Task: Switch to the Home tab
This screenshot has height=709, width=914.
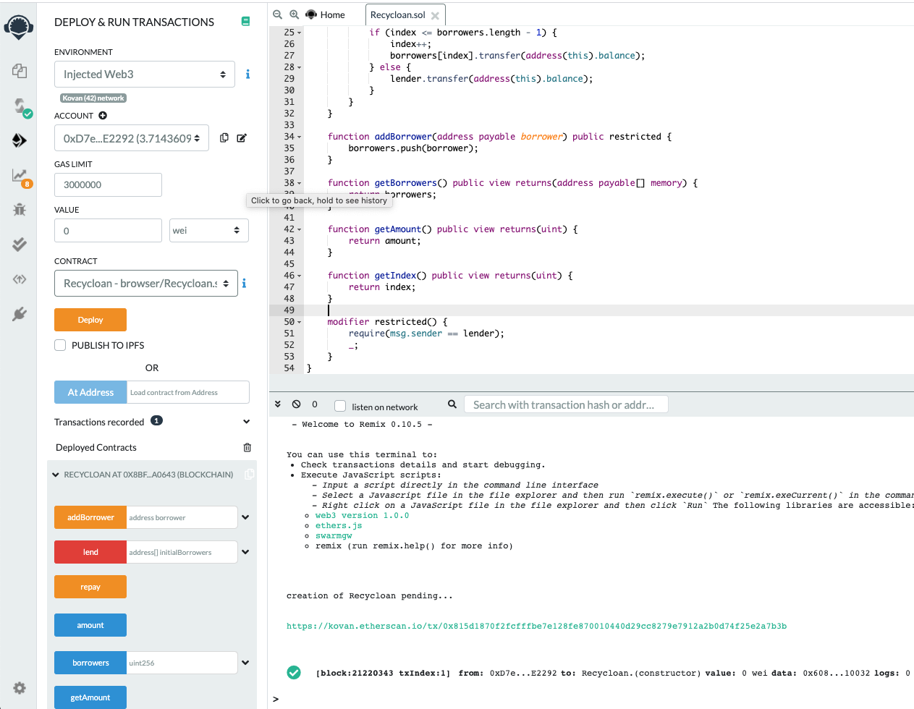Action: 326,14
